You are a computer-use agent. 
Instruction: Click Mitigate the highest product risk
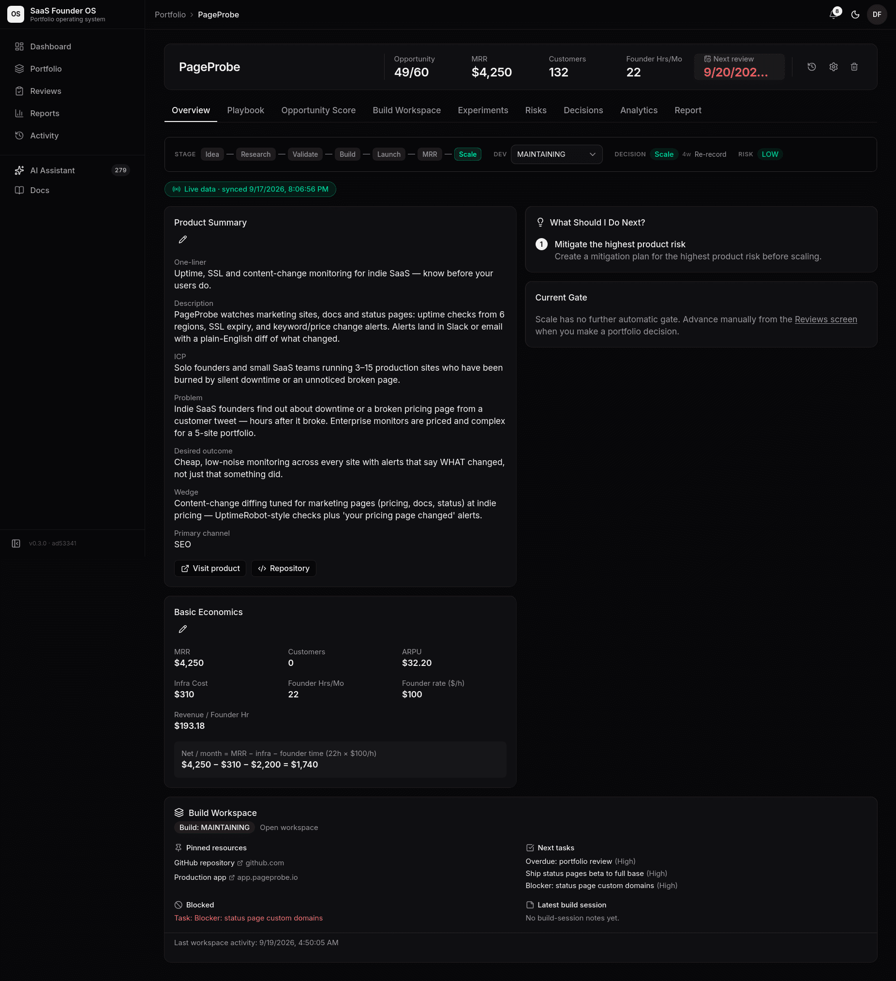620,244
